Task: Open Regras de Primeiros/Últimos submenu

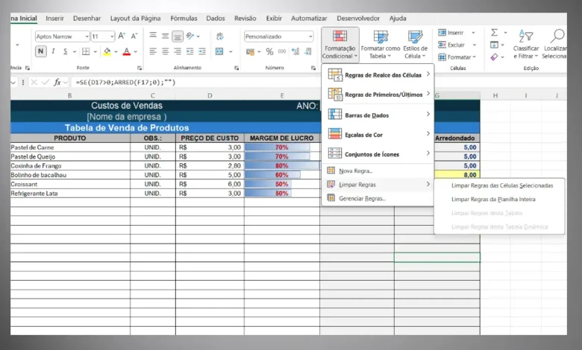Action: (378, 95)
